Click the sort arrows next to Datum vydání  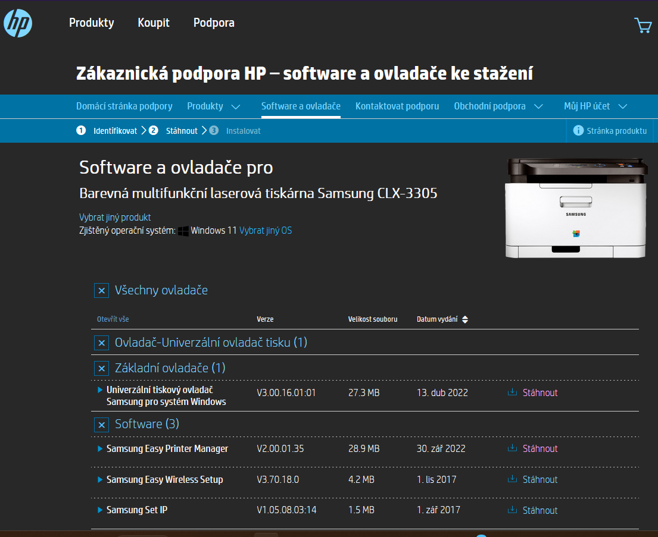click(465, 319)
